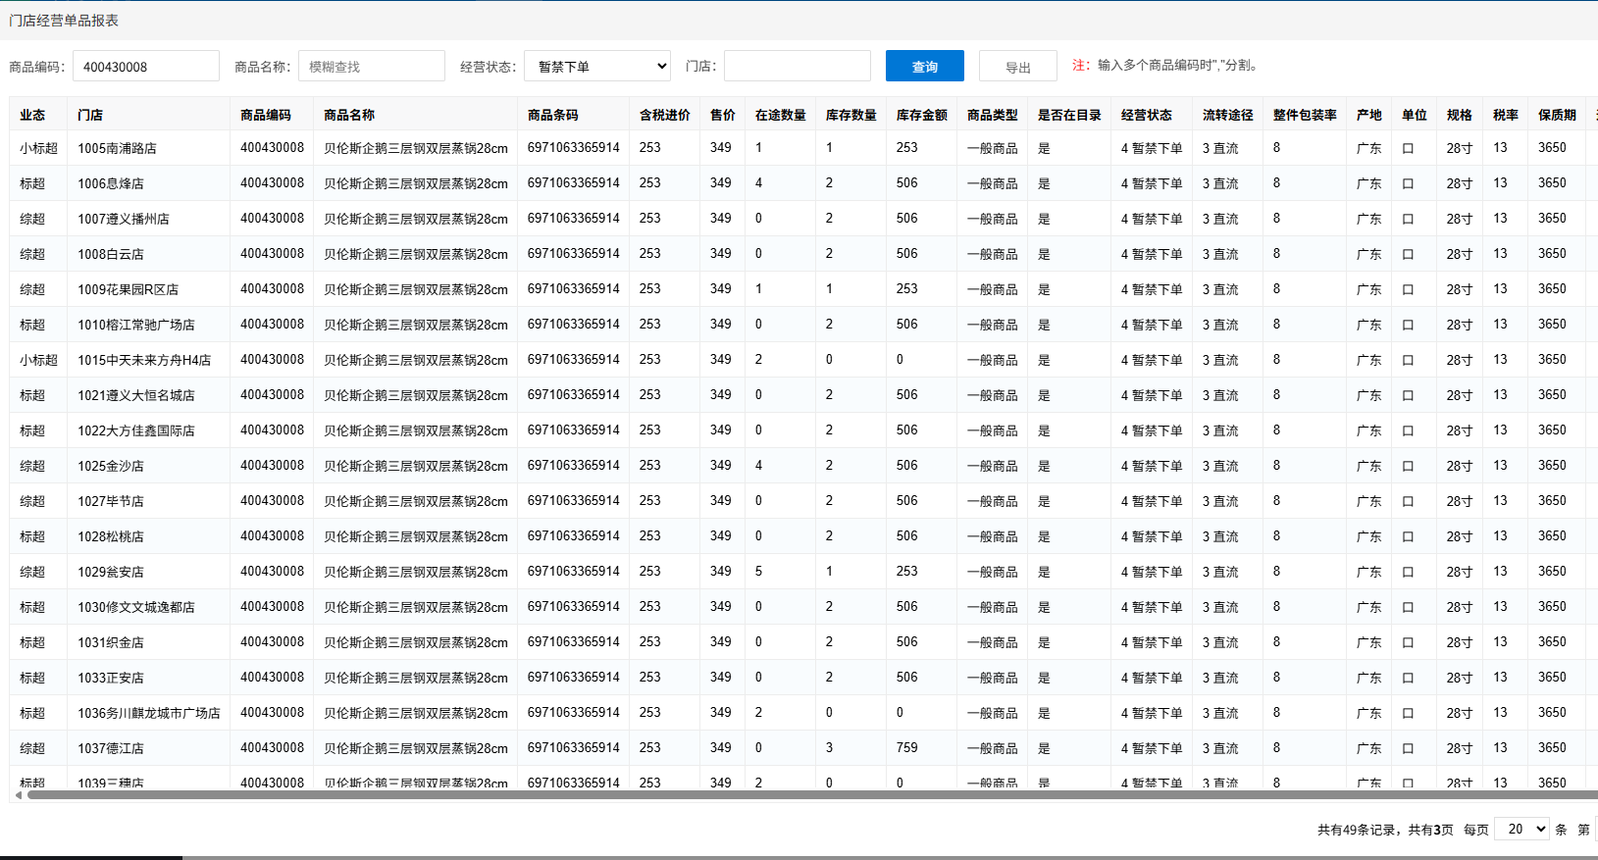Focus the 商品编码 field containing 400430008
The height and width of the screenshot is (860, 1598).
[x=145, y=67]
